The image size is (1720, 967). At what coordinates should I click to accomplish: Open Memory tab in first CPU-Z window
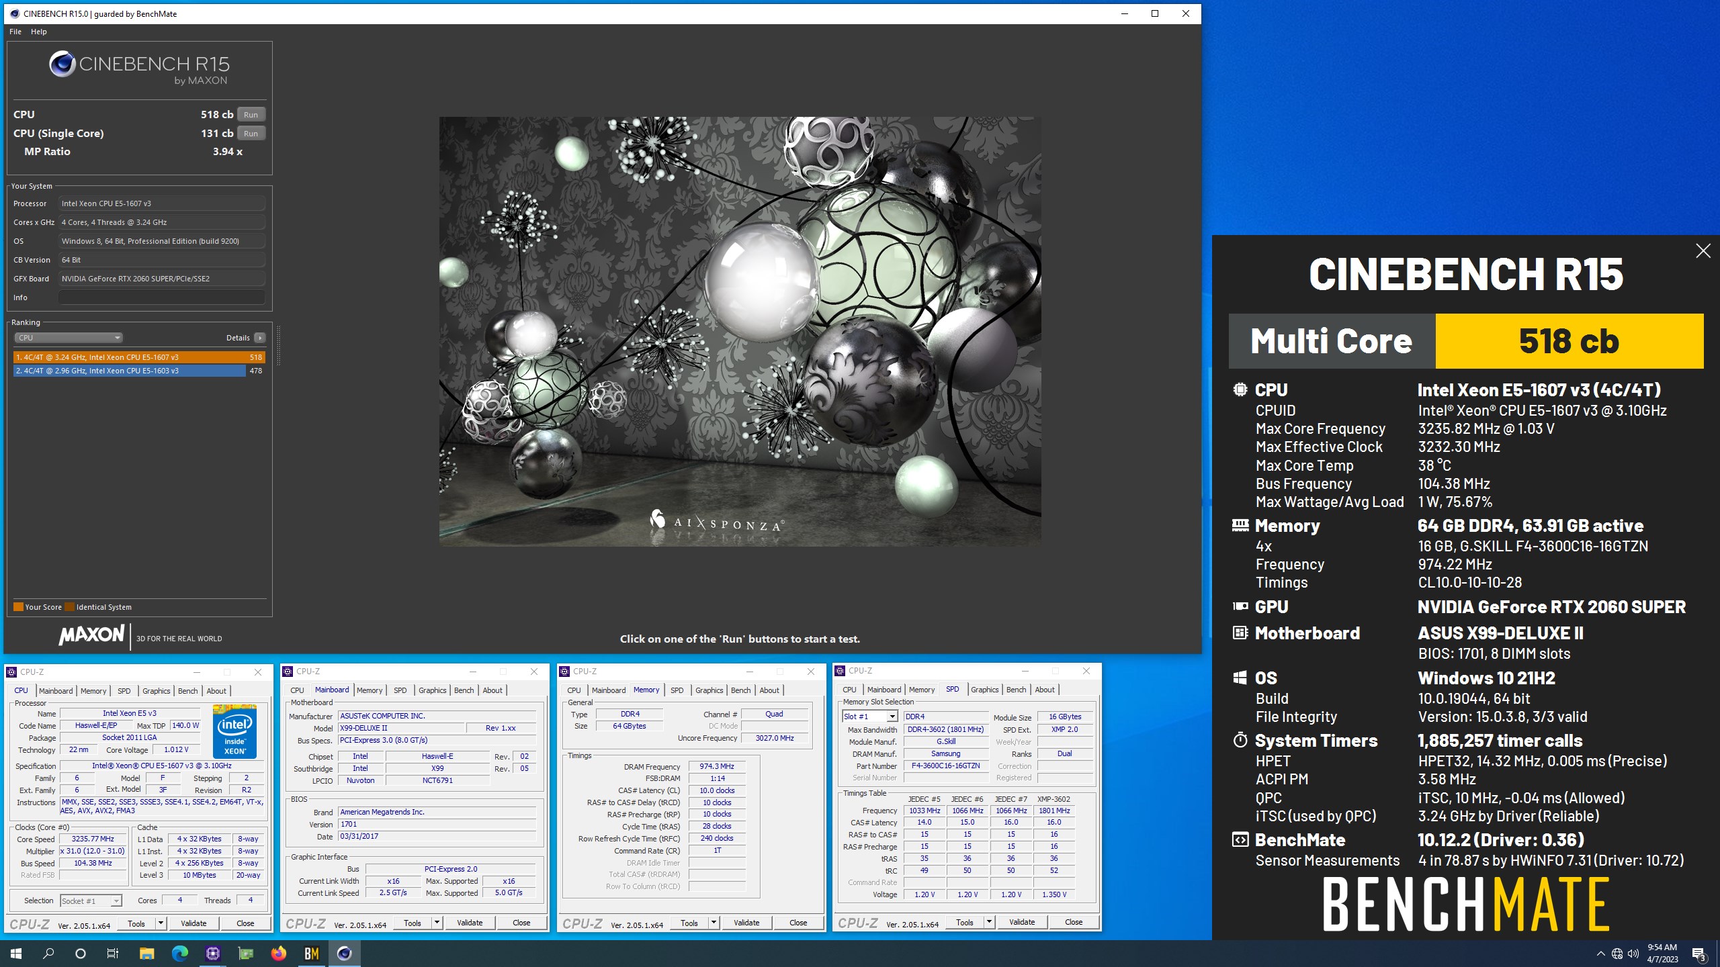click(x=93, y=691)
